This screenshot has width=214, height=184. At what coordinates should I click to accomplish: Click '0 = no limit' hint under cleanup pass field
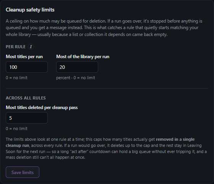pos(16,129)
